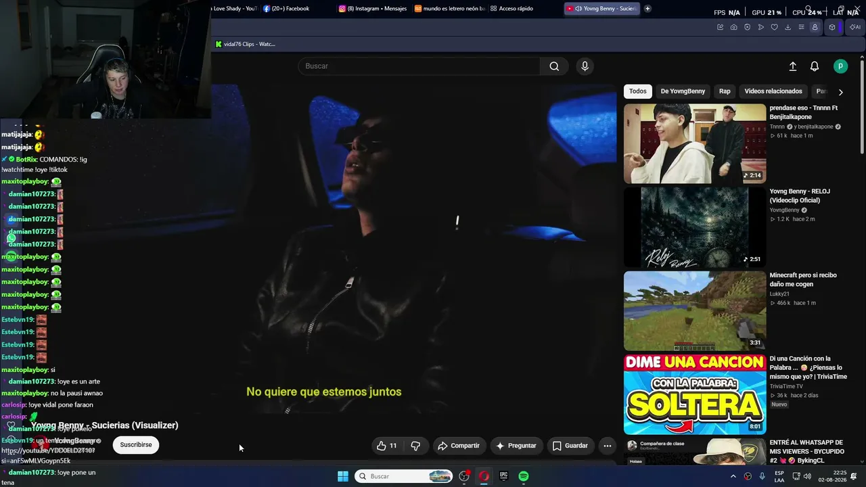This screenshot has width=866, height=487.
Task: Switch to the Instagram Mensajes tab
Action: [x=373, y=9]
